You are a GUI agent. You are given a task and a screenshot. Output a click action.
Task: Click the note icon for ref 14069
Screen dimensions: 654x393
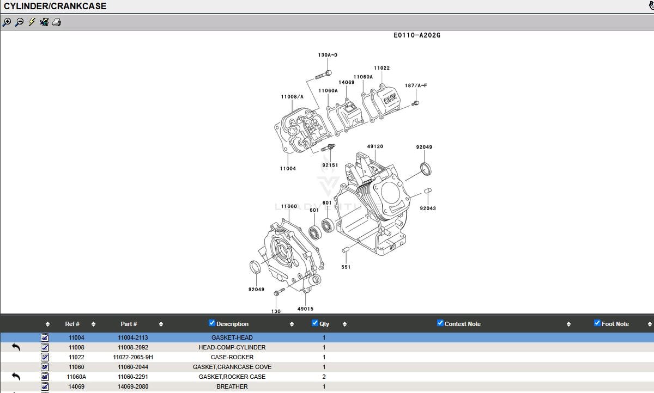[45, 386]
